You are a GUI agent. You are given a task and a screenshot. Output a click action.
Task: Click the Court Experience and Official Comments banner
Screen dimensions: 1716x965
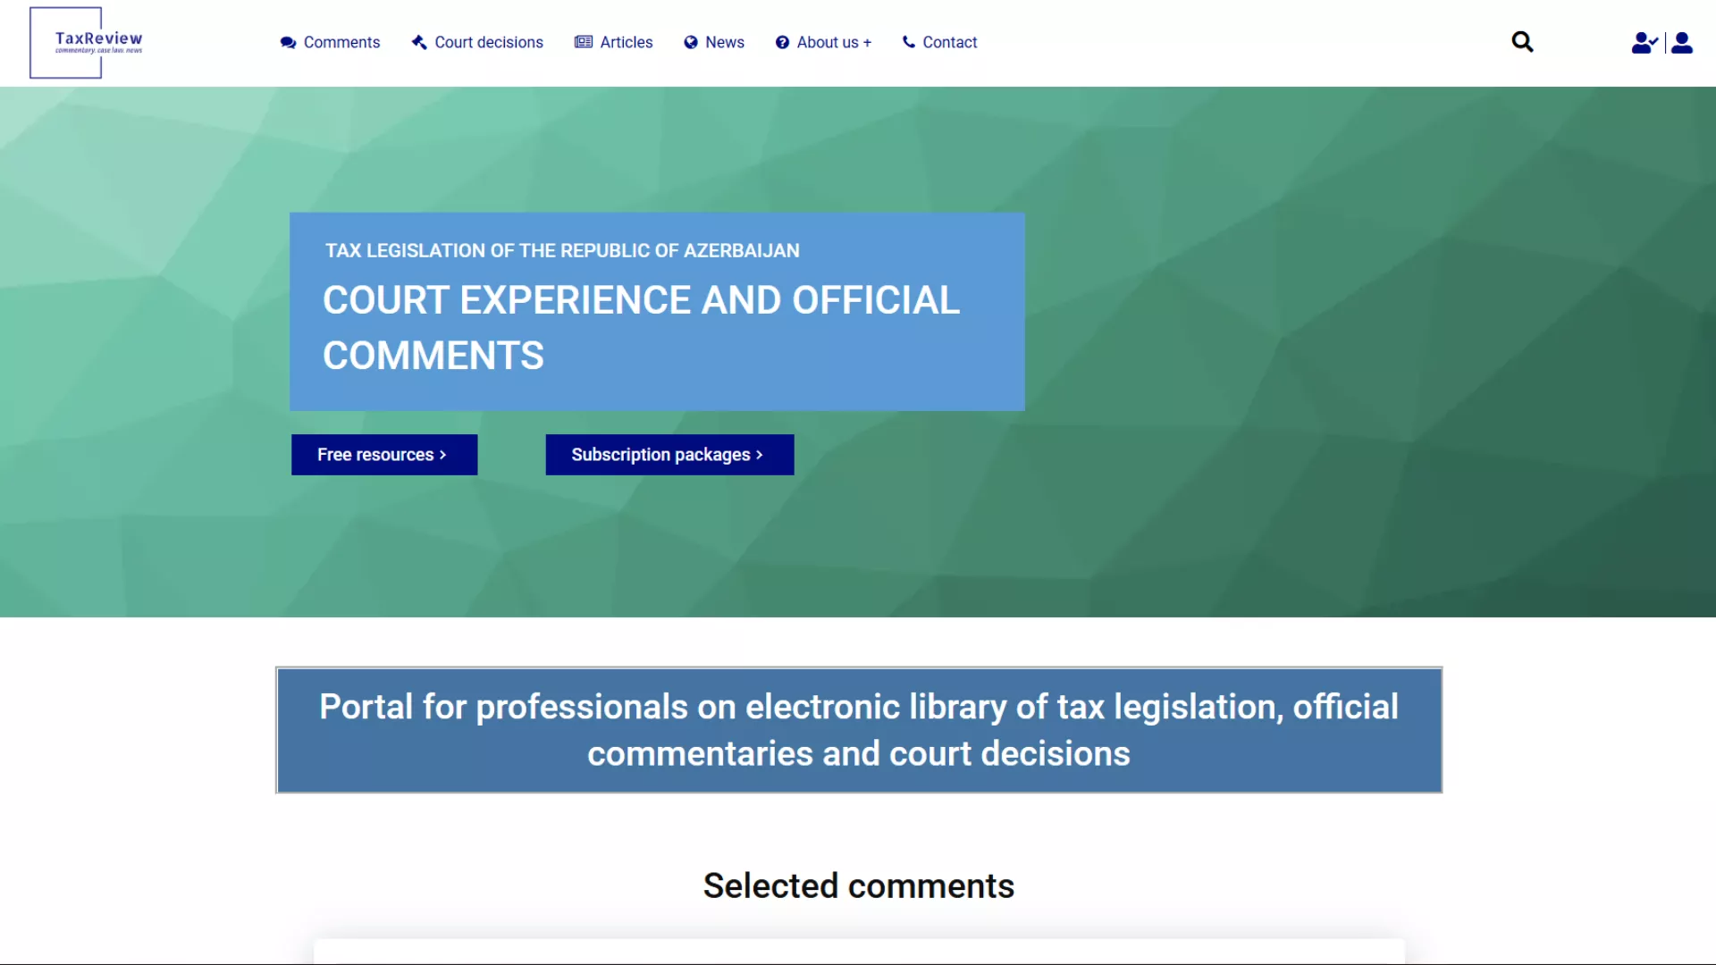tap(656, 312)
